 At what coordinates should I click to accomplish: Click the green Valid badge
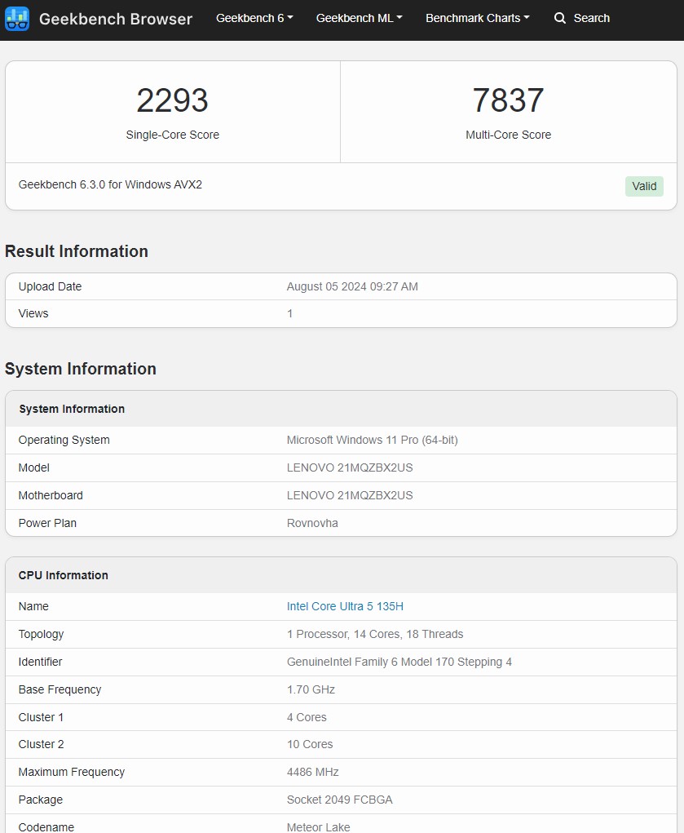click(644, 186)
